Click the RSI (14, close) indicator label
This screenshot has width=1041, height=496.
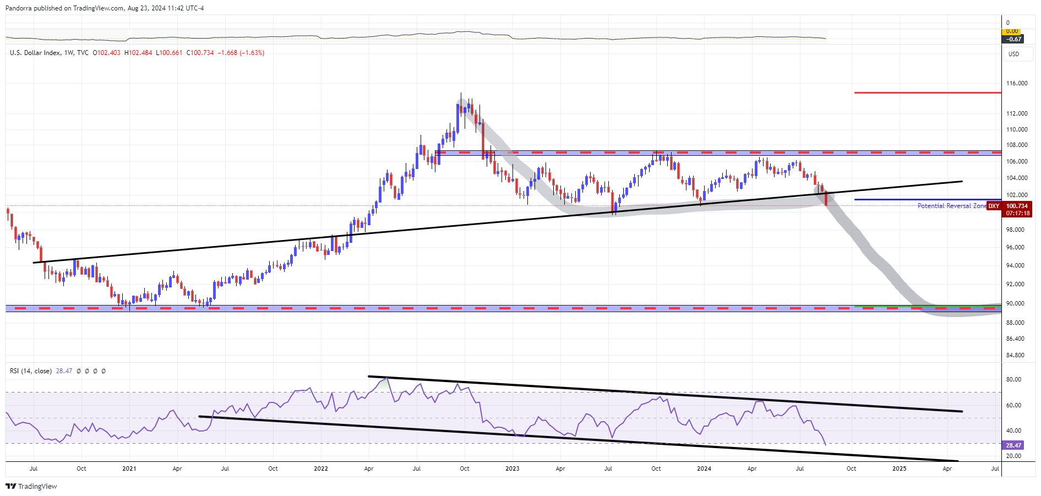pos(31,371)
